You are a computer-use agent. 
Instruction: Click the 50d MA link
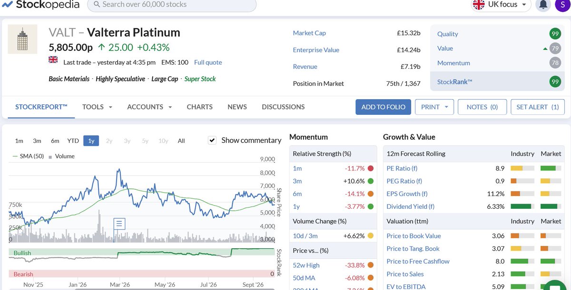pos(304,278)
